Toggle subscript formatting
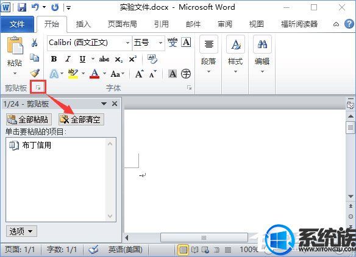Screen dimensions: 356x257 pyautogui.click(x=118, y=60)
